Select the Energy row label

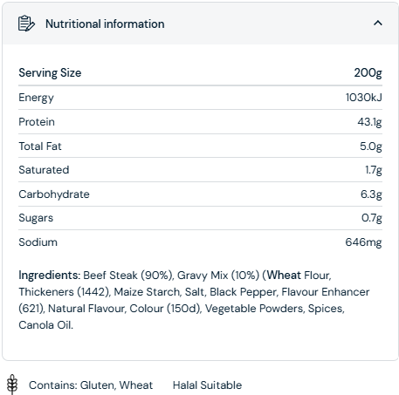pyautogui.click(x=37, y=98)
